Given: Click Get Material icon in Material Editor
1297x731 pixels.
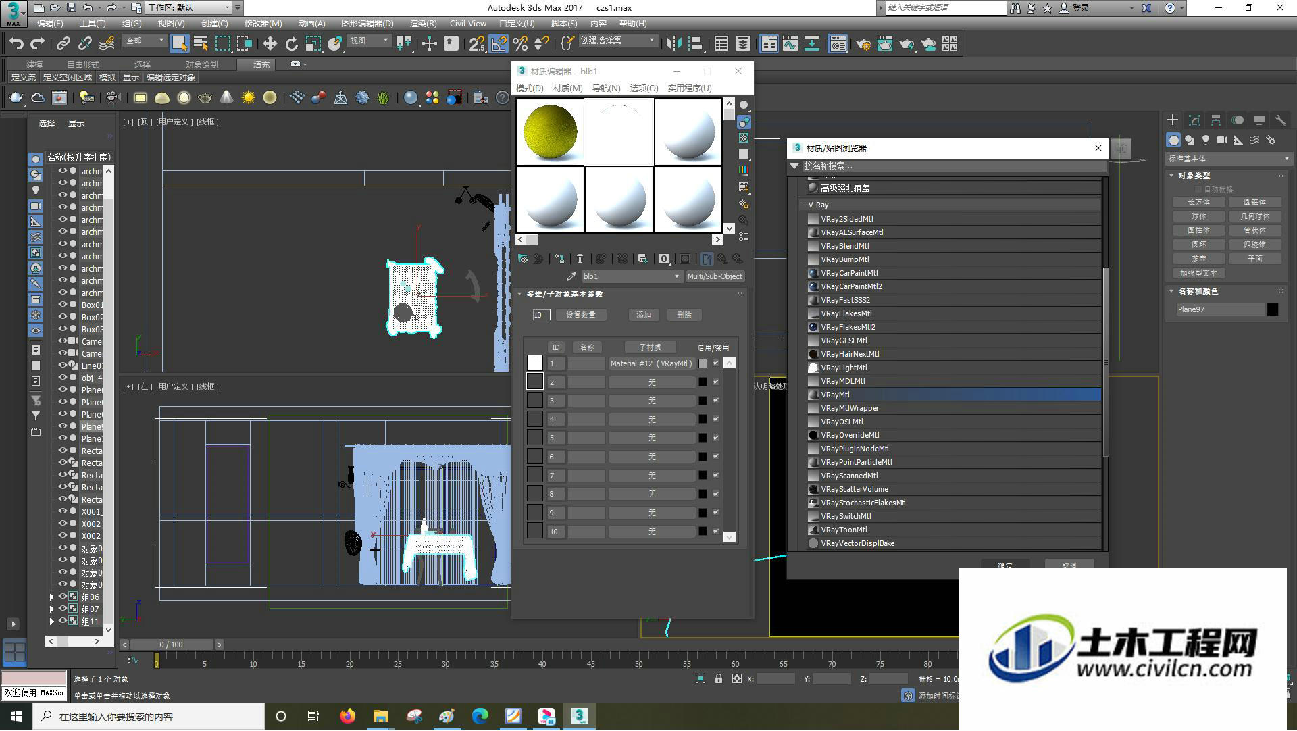Looking at the screenshot, I should coord(523,259).
